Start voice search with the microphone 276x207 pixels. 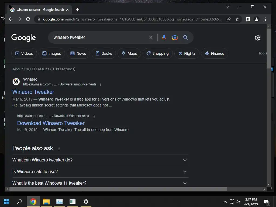[164, 37]
